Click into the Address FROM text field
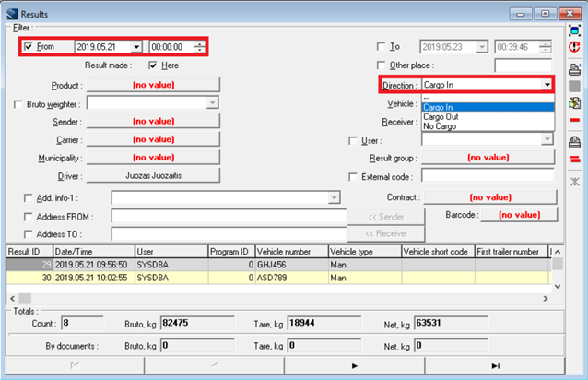 tap(229, 217)
